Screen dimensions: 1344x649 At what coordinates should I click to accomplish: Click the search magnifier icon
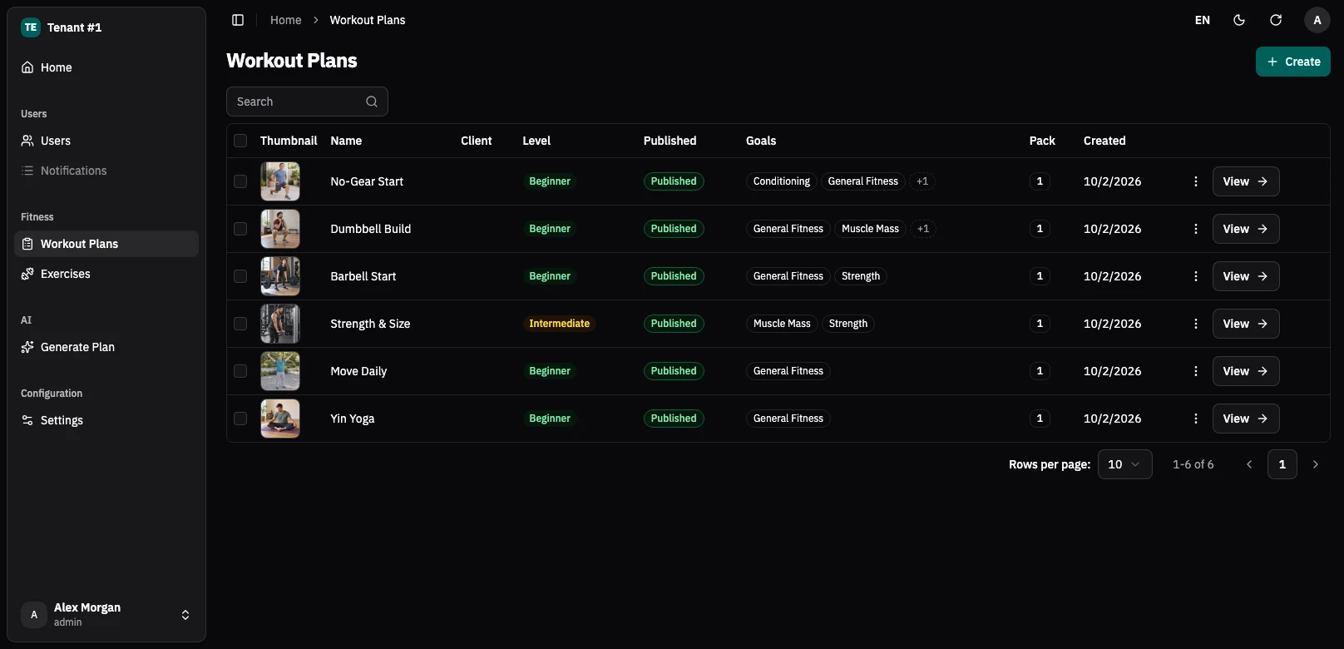(372, 102)
